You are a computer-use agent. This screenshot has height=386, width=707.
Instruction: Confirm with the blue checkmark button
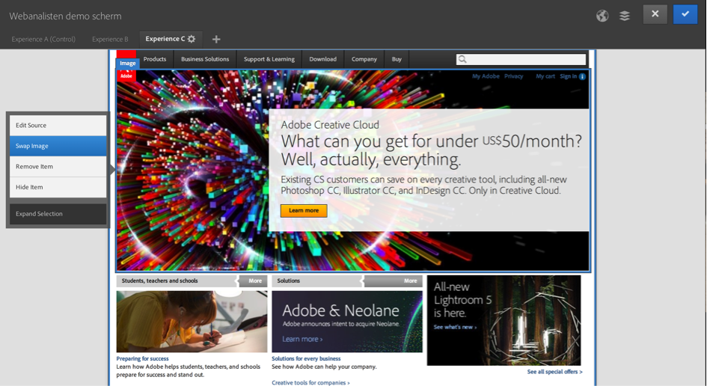(x=685, y=14)
